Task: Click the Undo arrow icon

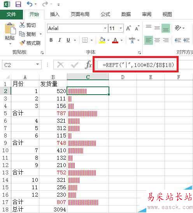Action: click(x=30, y=4)
